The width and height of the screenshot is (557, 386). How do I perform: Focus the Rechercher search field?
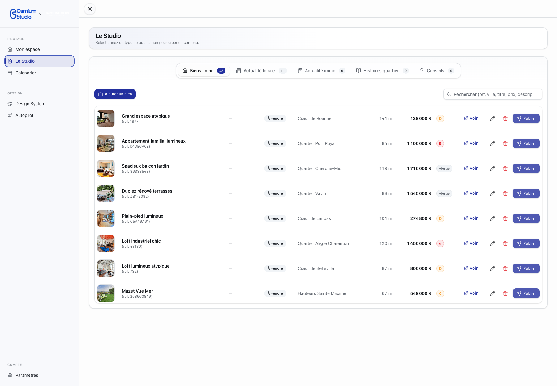(x=493, y=94)
